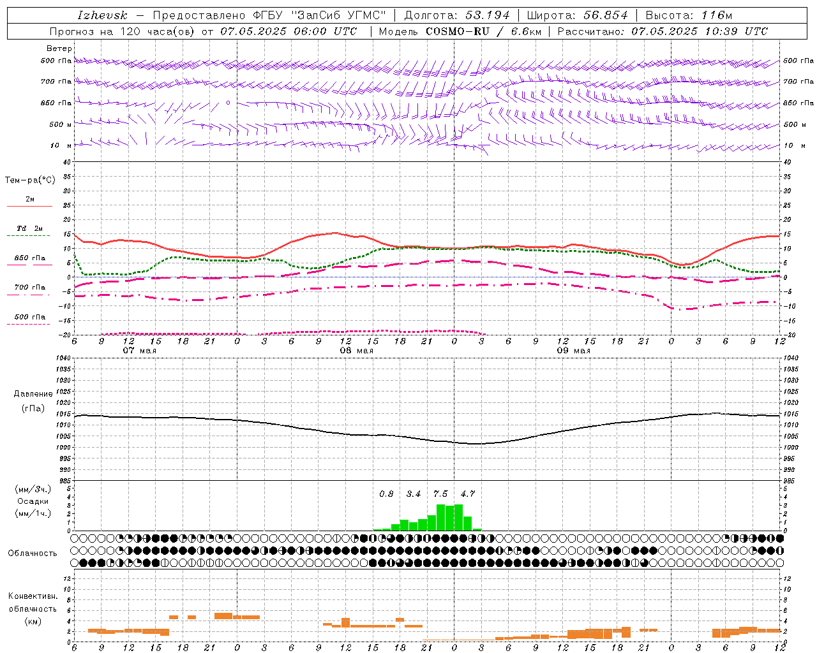Click the Izhevsk station title
The height and width of the screenshot is (653, 817).
pyautogui.click(x=102, y=15)
